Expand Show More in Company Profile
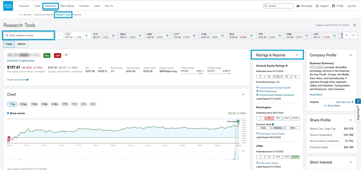Viewport: 361px width, 170px height. tap(332, 106)
